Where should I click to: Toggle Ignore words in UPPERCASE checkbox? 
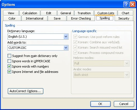coord(9,61)
